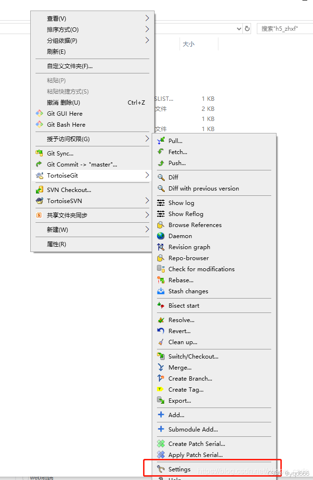
Task: Select Diff with previous version entry
Action: click(214, 188)
